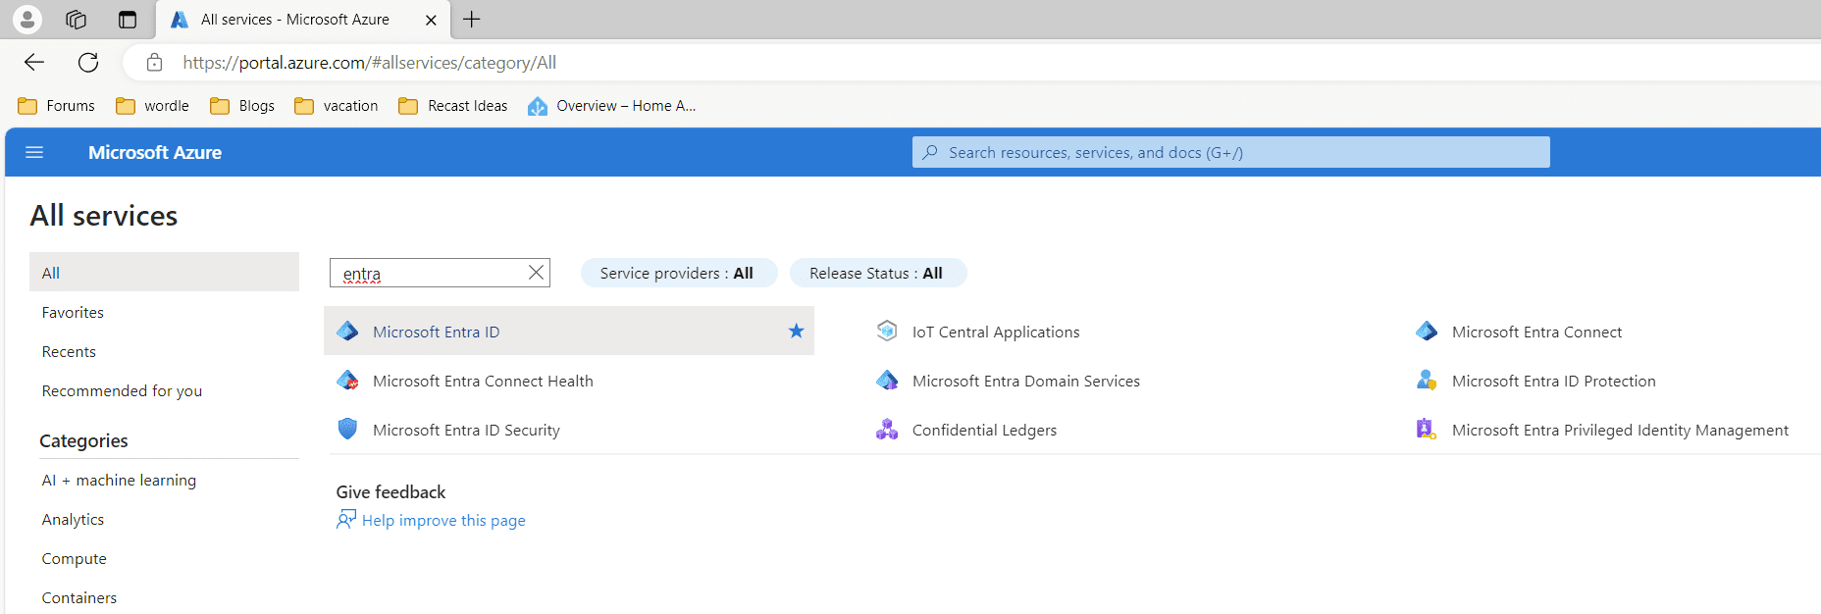
Task: Open the Forums bookmarks folder
Action: pos(57,106)
